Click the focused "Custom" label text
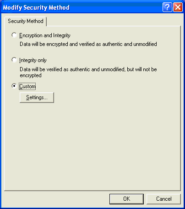185x209 pixels. click(27, 86)
